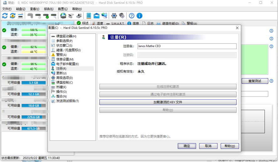Click the network disks toolbar icon
Image resolution: width=278 pixels, height=162 pixels.
tap(71, 16)
